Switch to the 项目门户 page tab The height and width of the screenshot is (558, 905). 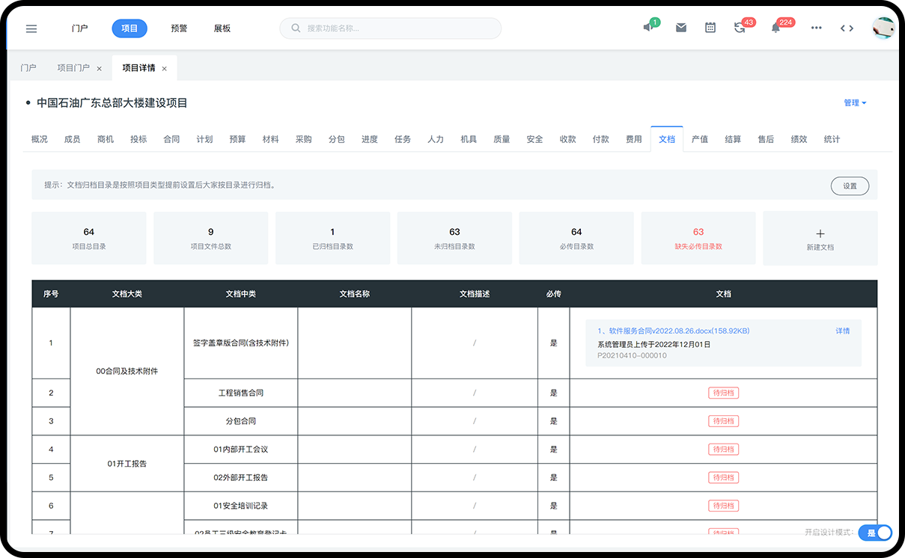(73, 68)
